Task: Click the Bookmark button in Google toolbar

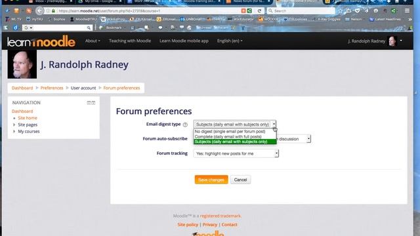Action: click(111, 28)
